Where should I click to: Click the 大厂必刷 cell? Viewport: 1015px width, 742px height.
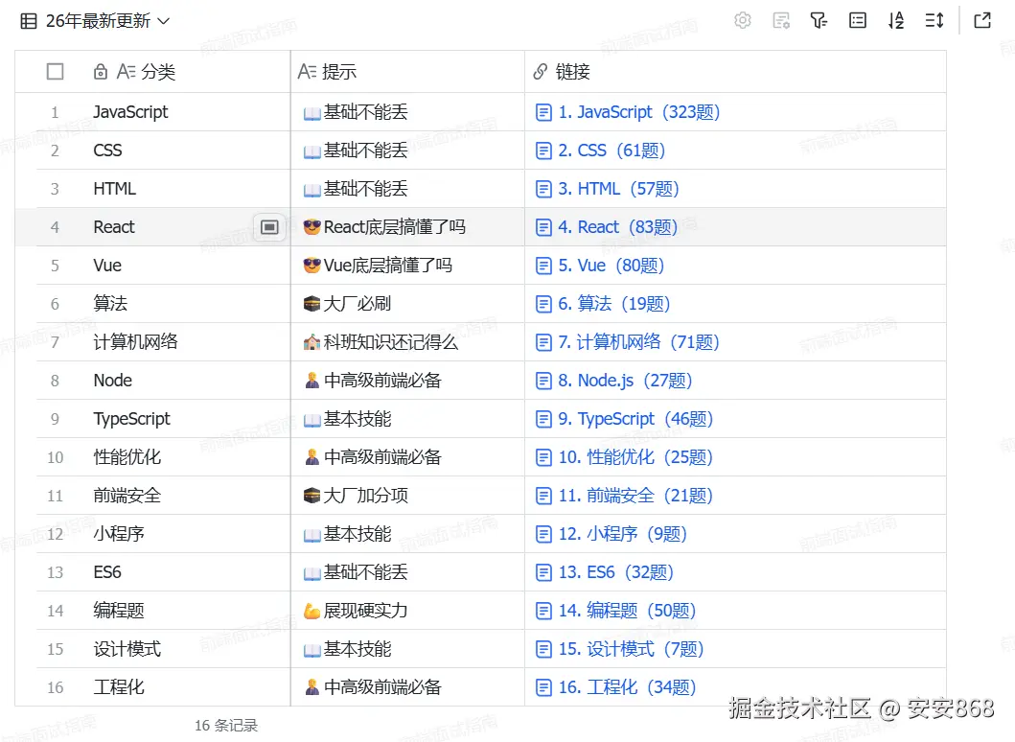coord(407,304)
